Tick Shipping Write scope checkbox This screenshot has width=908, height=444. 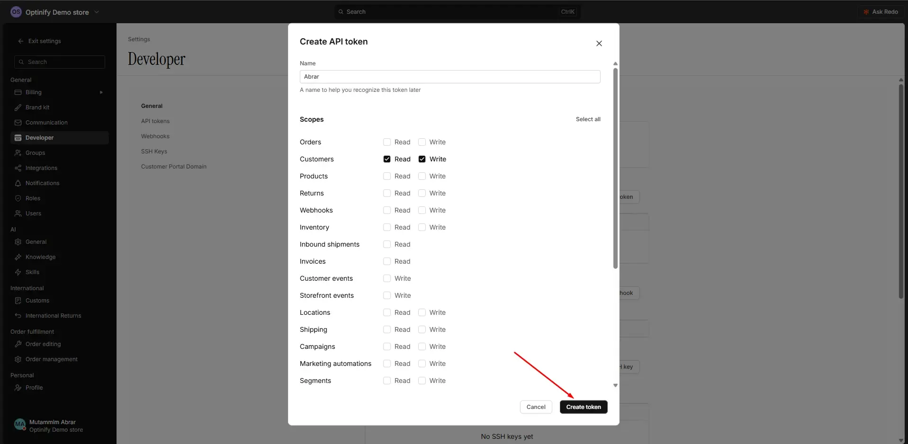coord(422,329)
